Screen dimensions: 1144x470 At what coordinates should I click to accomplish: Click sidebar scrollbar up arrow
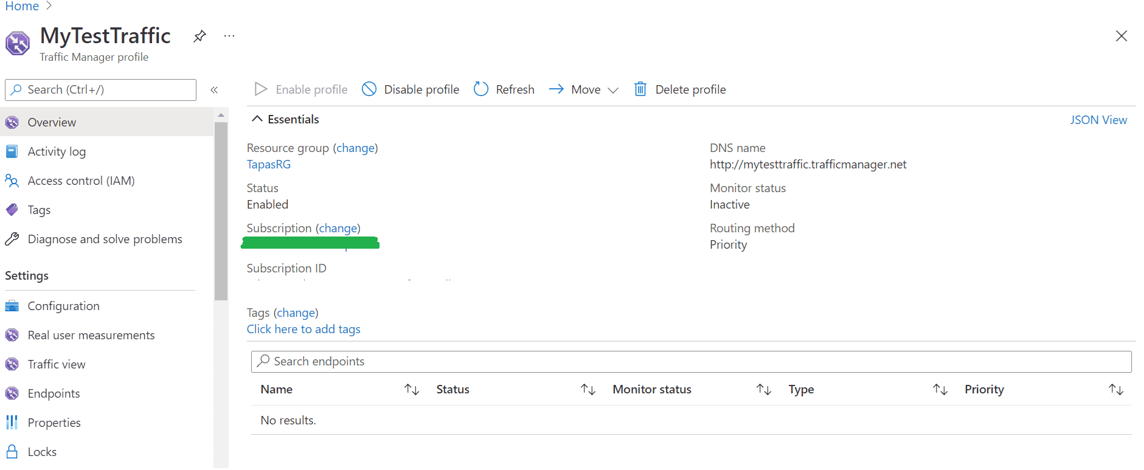click(221, 115)
